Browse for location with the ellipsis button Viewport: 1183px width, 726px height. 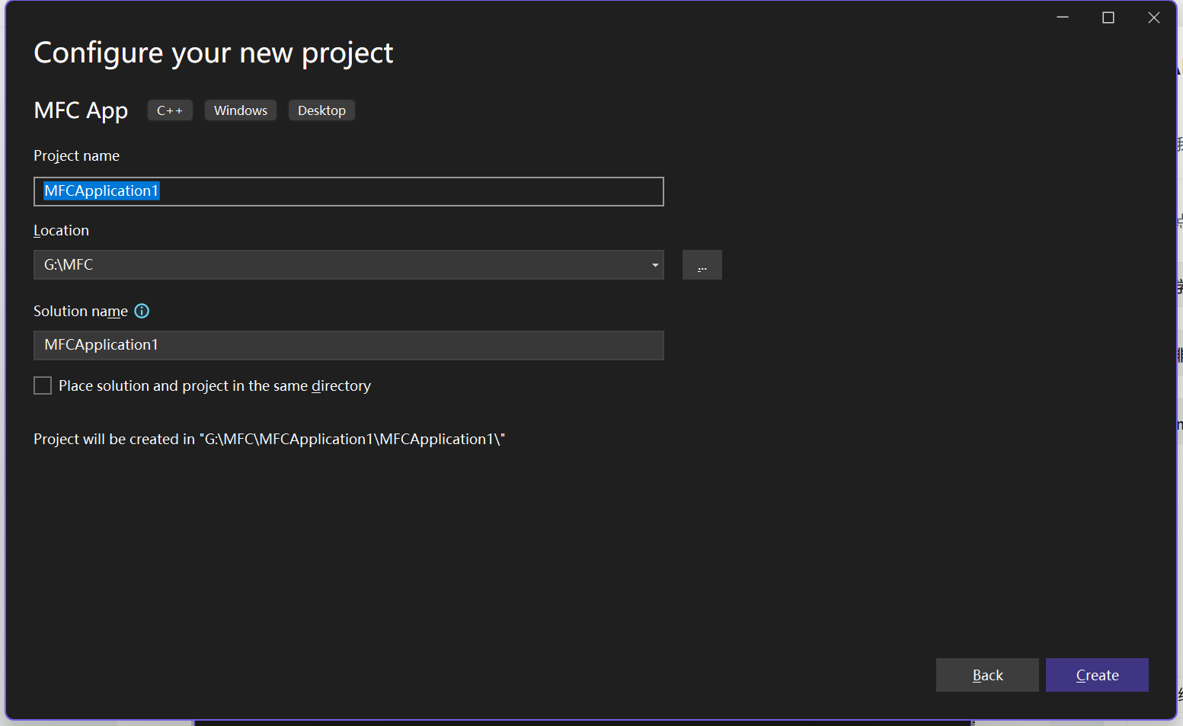[x=702, y=265]
